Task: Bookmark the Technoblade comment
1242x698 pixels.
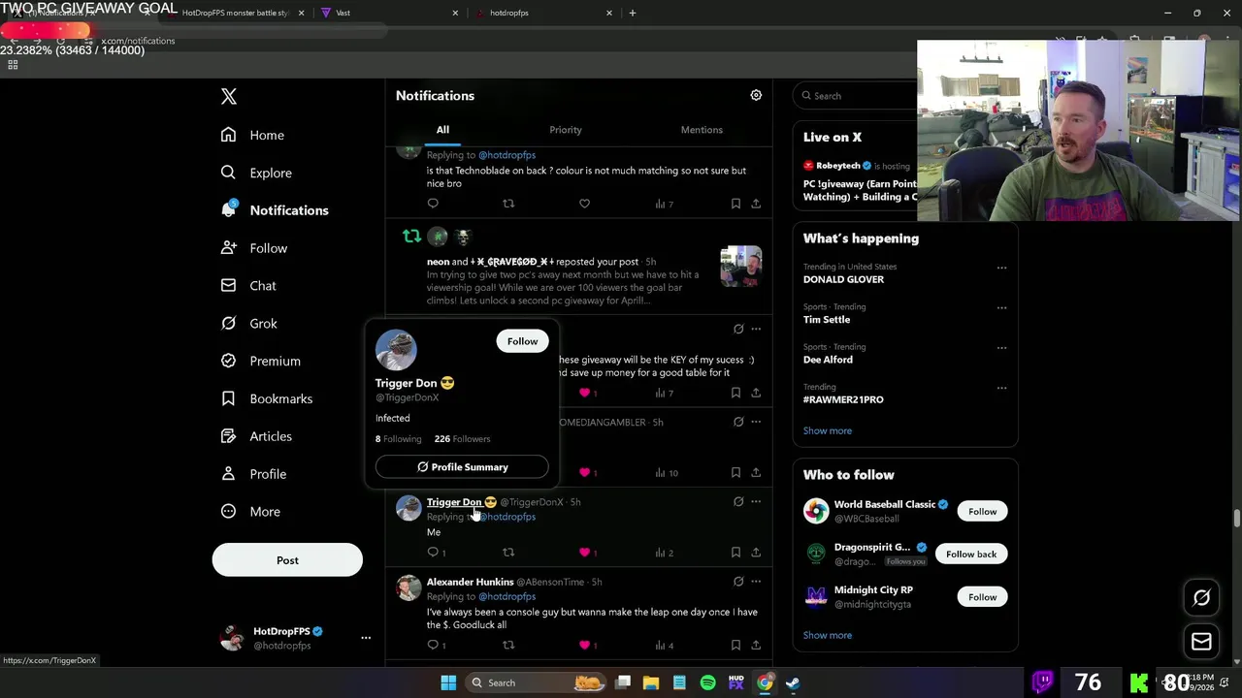Action: pos(735,204)
